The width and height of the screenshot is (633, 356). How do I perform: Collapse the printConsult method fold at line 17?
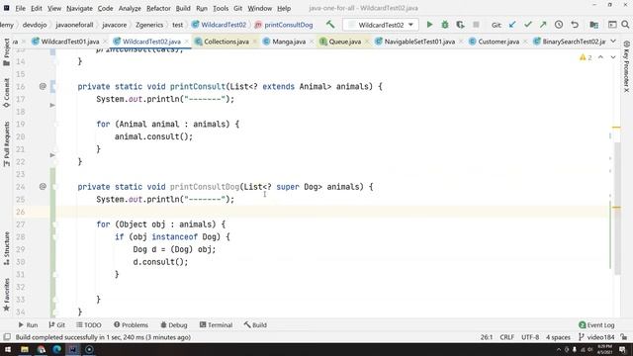(x=52, y=105)
